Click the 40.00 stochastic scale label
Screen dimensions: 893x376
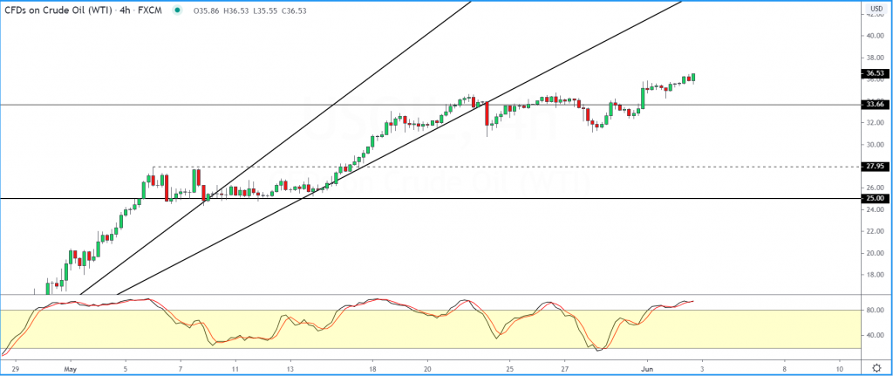(875, 336)
